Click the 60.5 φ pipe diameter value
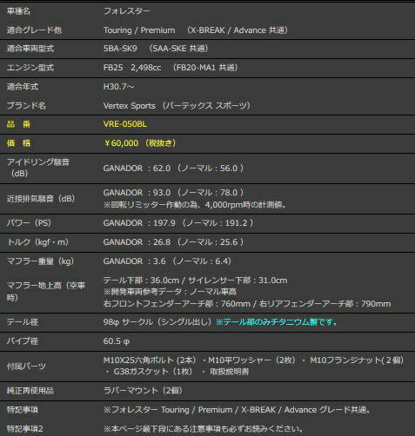The image size is (415, 436). click(117, 341)
